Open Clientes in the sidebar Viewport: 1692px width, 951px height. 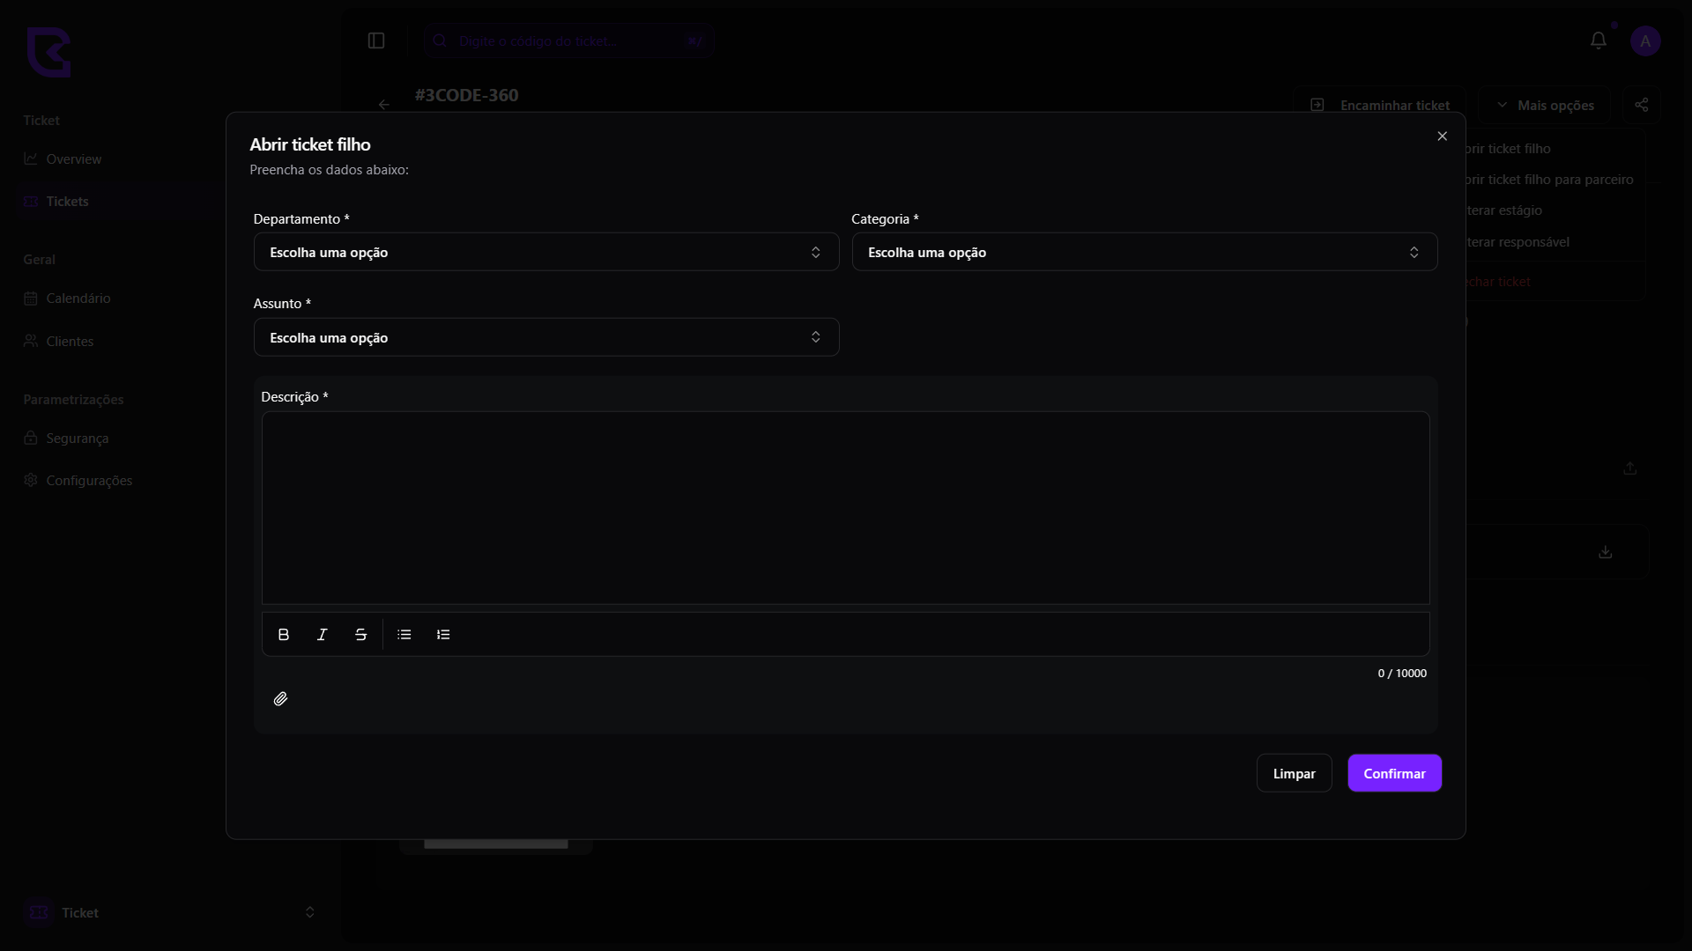pyautogui.click(x=69, y=342)
